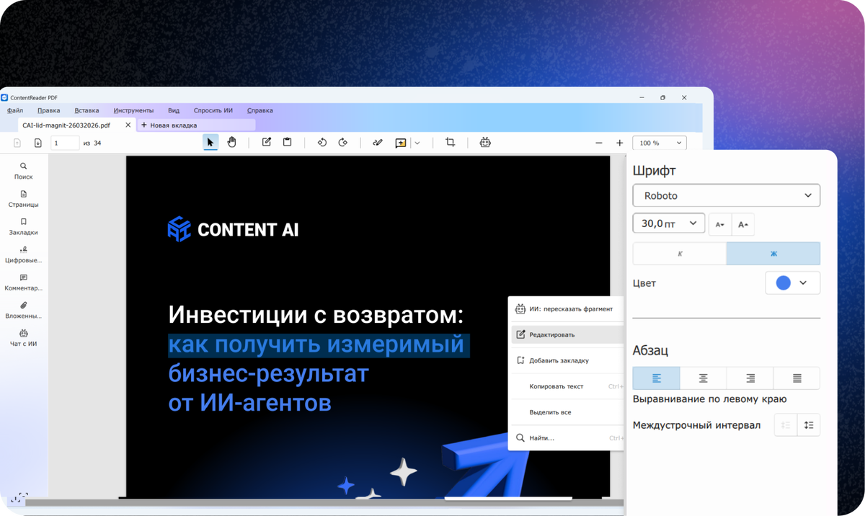
Task: Rotate page counterclockwise
Action: tap(321, 143)
